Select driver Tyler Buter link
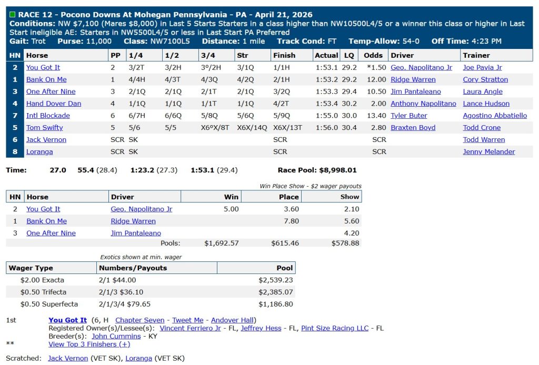This screenshot has width=539, height=365. pyautogui.click(x=408, y=116)
